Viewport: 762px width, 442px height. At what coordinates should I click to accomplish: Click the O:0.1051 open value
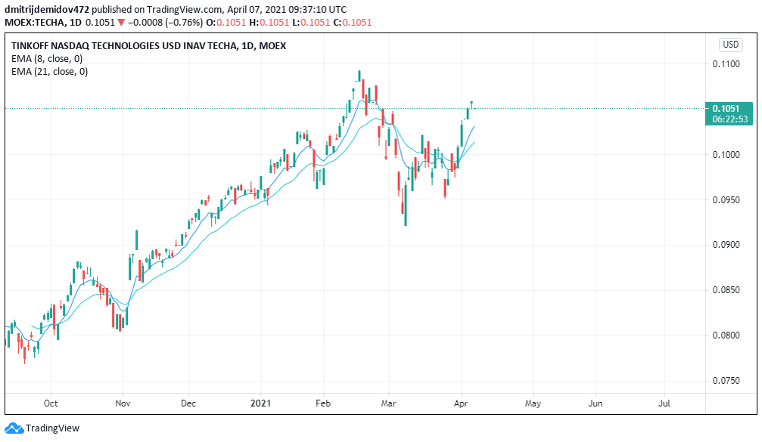226,23
